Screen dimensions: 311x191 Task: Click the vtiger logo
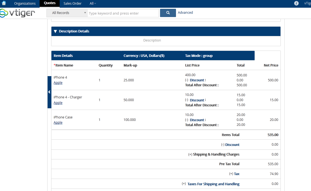pos(17,13)
